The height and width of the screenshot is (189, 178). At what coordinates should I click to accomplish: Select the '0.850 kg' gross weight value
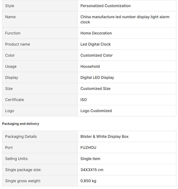pyautogui.click(x=88, y=181)
